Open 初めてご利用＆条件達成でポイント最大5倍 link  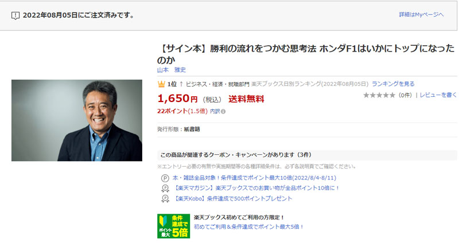click(249, 226)
